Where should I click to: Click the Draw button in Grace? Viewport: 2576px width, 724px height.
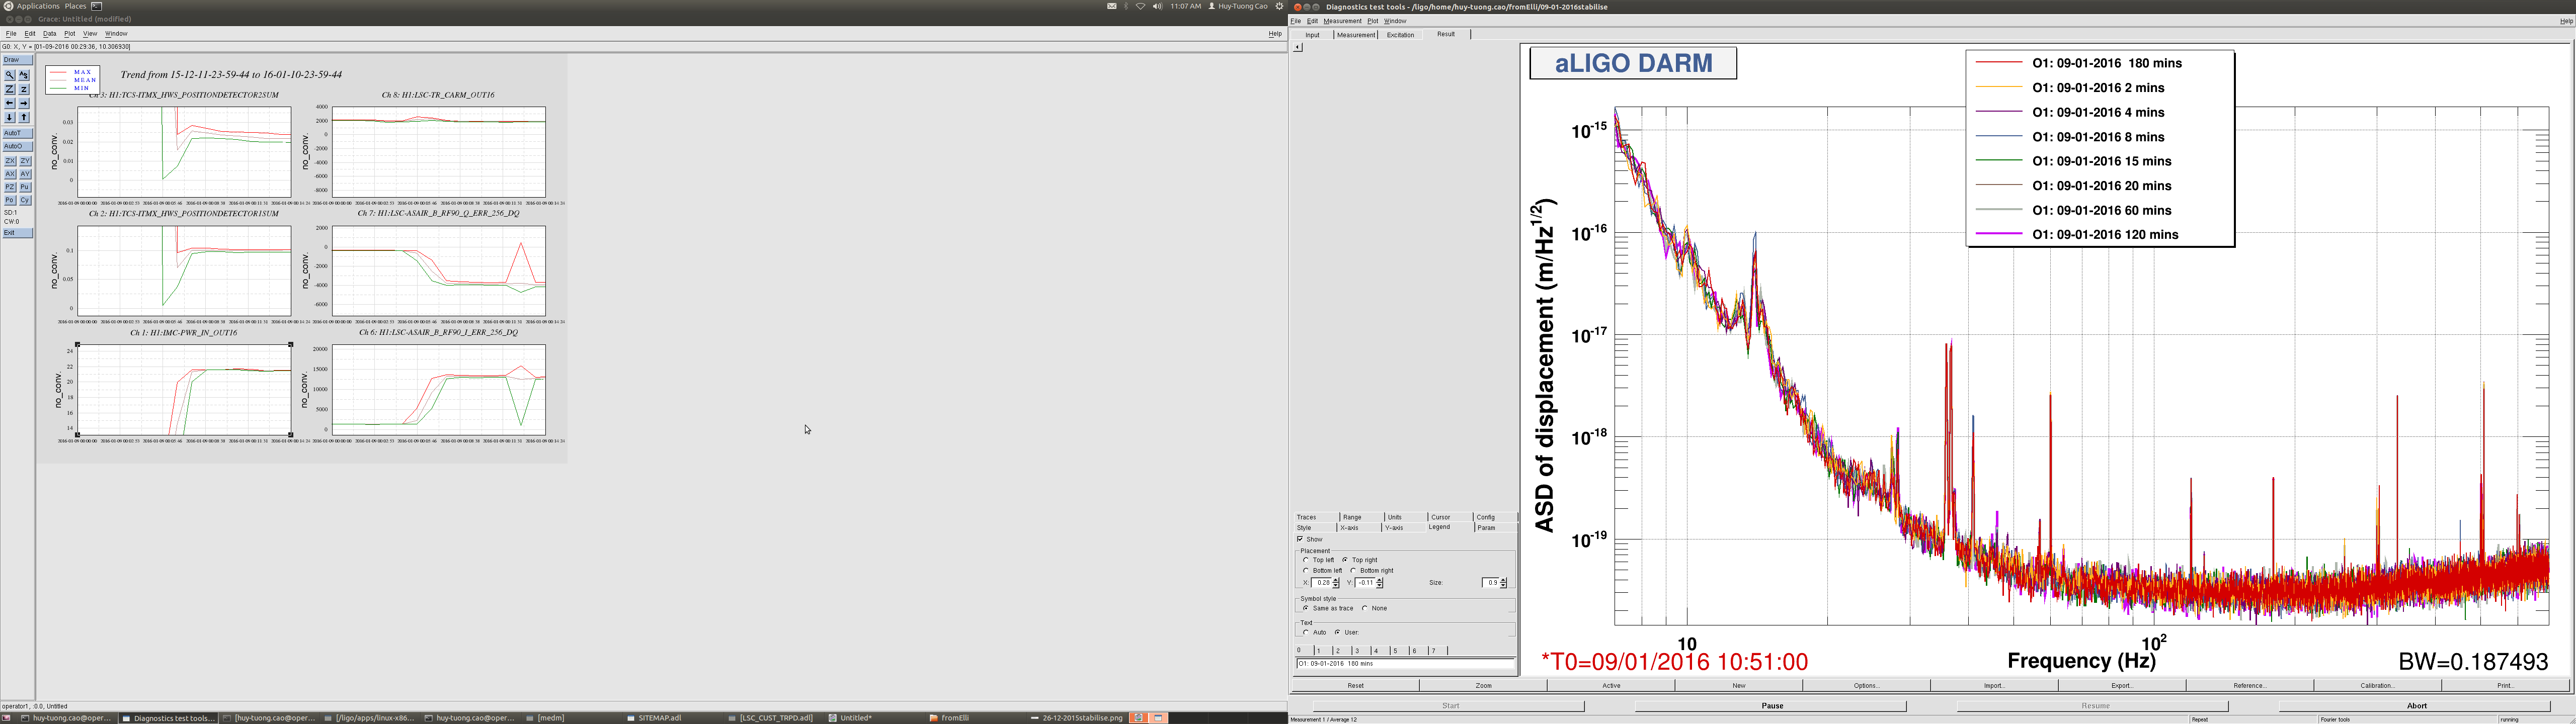[x=17, y=60]
